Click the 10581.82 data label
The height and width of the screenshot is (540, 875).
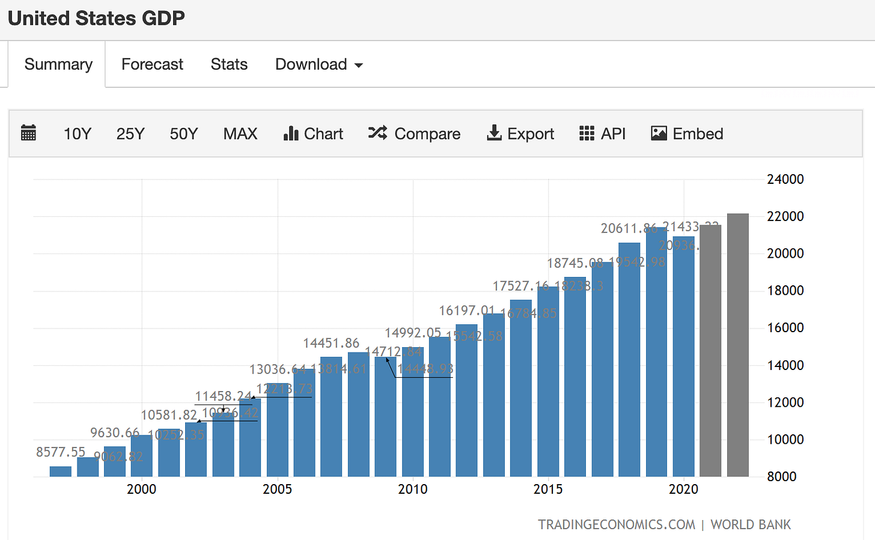pos(169,415)
